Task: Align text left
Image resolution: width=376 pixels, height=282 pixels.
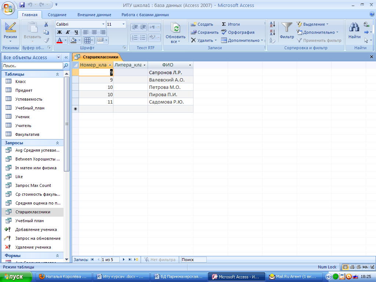Action: click(86, 32)
